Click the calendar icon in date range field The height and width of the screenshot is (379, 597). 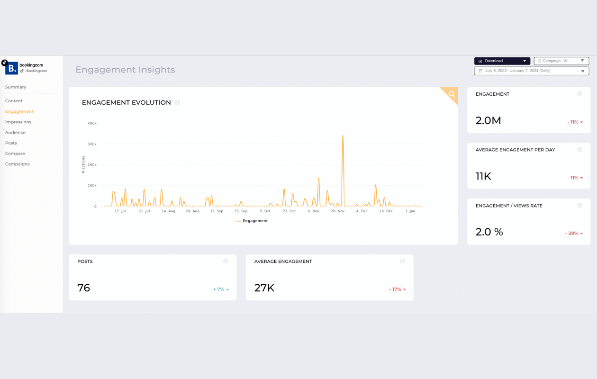[x=480, y=71]
